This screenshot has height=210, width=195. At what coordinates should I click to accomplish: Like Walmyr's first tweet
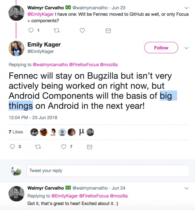pyautogui.click(x=82, y=30)
